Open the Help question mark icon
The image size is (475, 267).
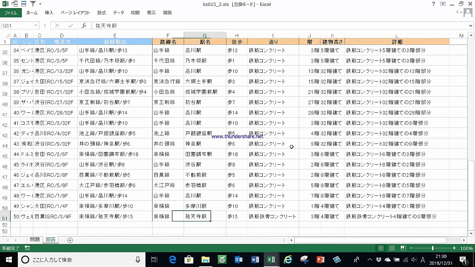[433, 4]
